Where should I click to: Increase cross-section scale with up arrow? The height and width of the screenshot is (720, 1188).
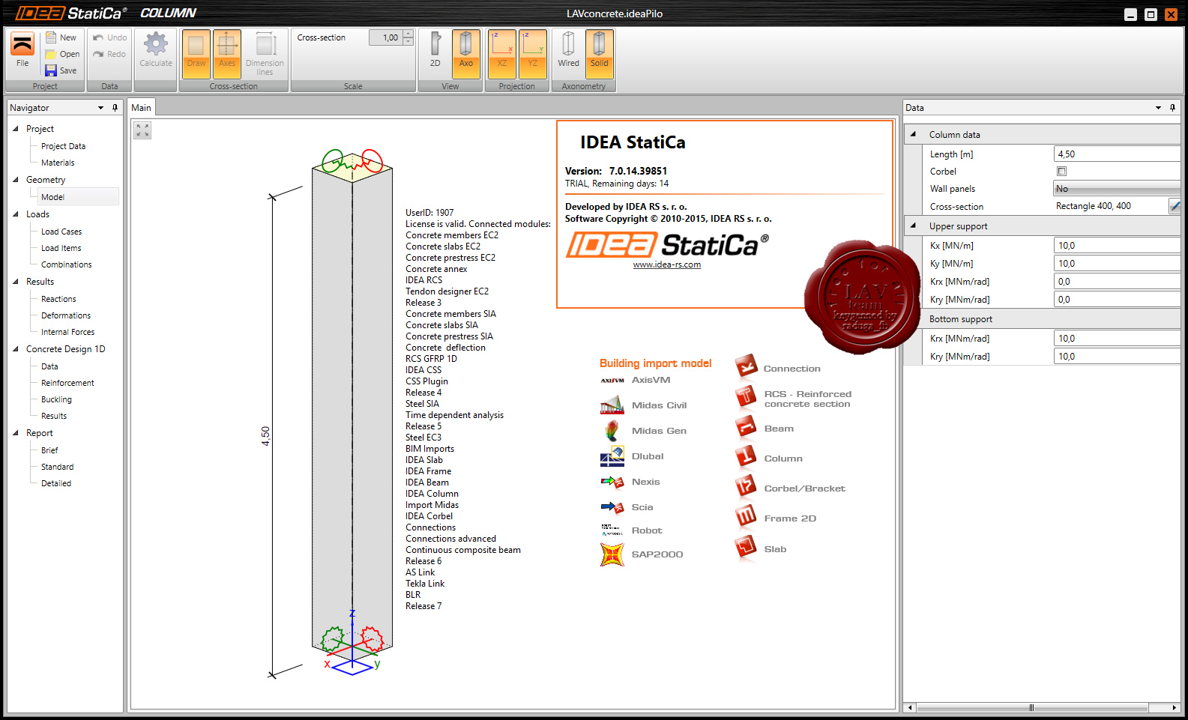point(408,34)
